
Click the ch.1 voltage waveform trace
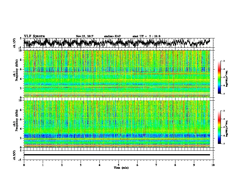117,43
